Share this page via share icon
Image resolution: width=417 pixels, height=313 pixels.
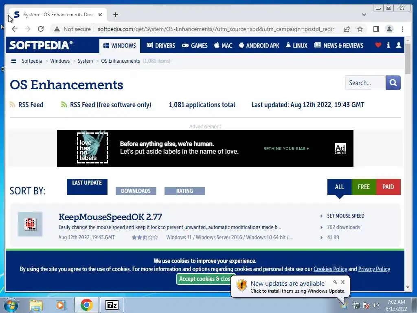347,29
